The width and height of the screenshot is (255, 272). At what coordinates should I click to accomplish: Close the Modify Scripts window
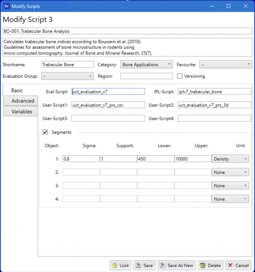coord(245,6)
